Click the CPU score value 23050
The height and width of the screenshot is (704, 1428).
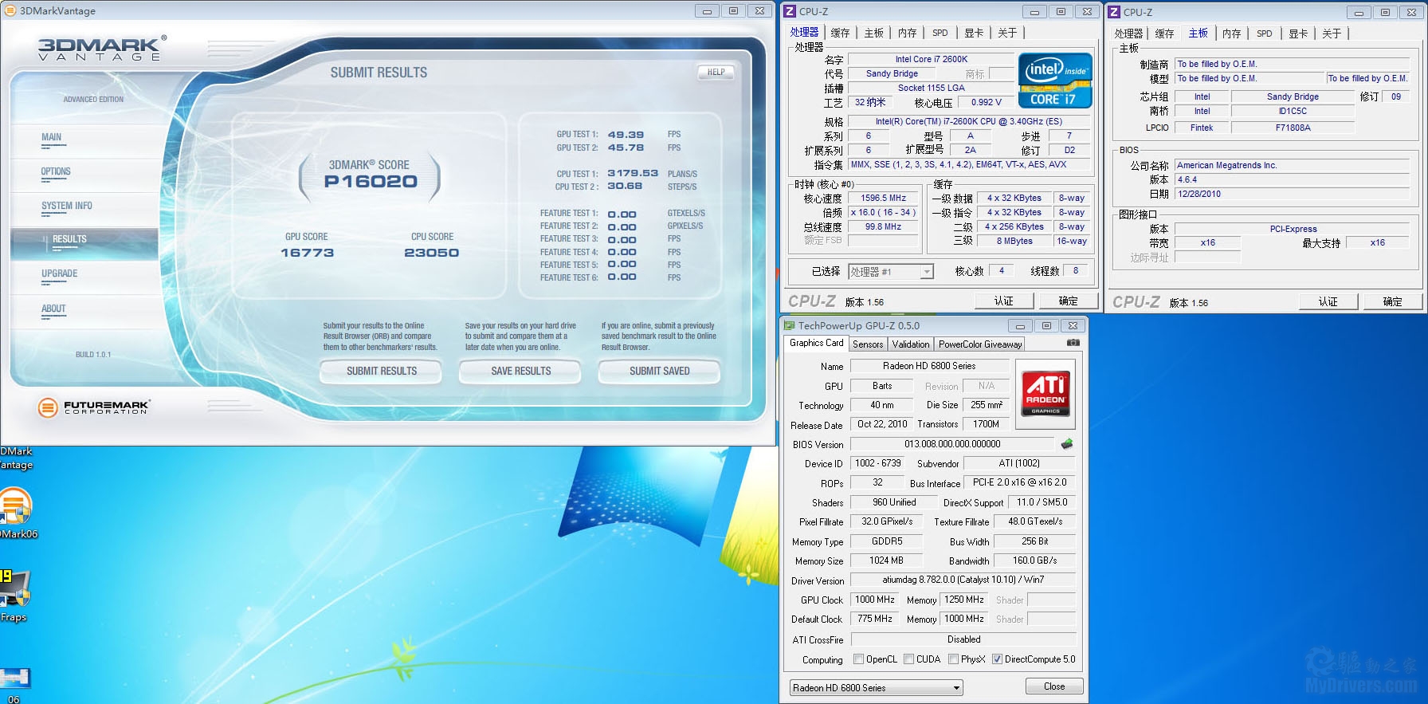[431, 253]
